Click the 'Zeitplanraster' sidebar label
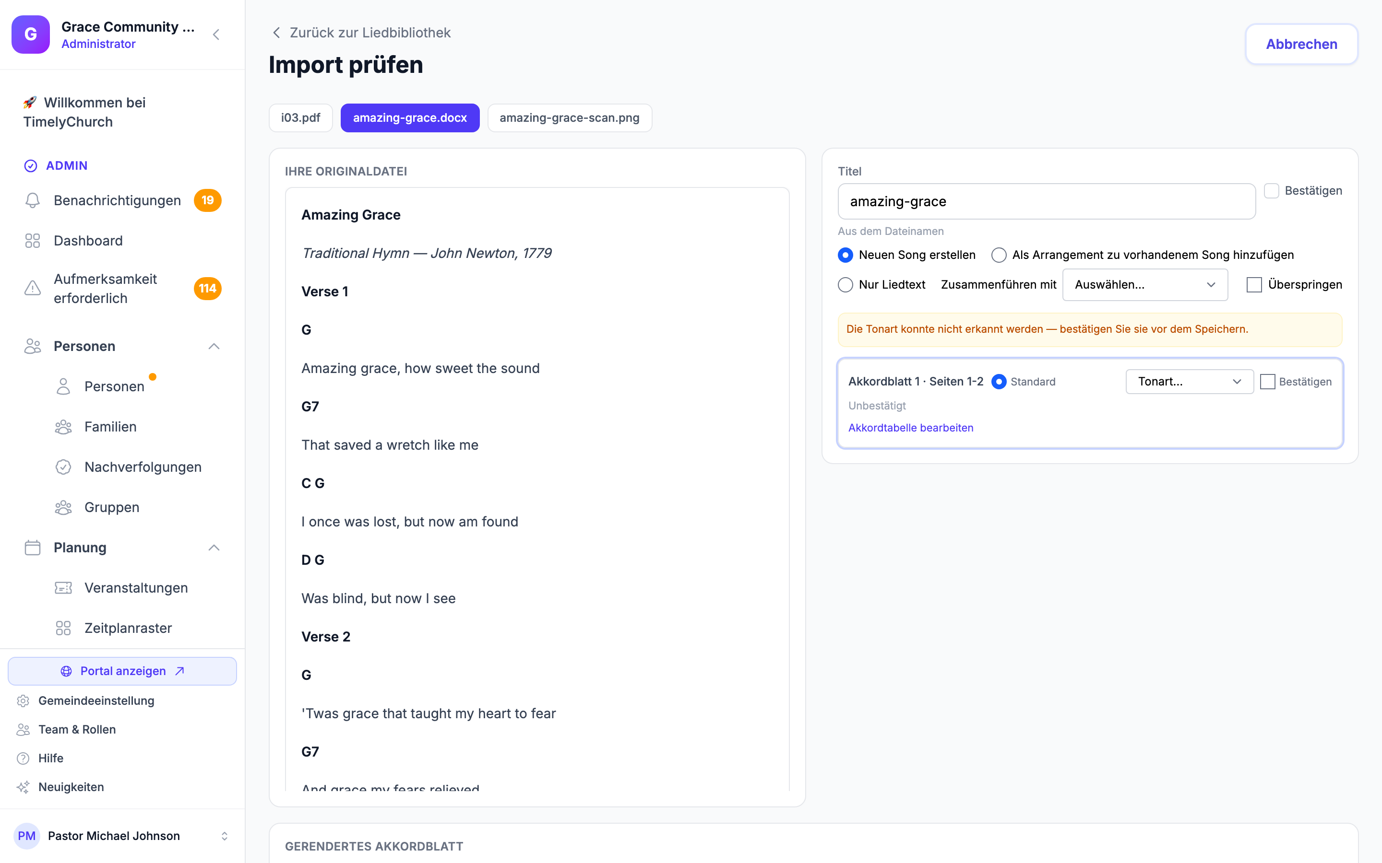This screenshot has width=1382, height=863. click(x=128, y=629)
